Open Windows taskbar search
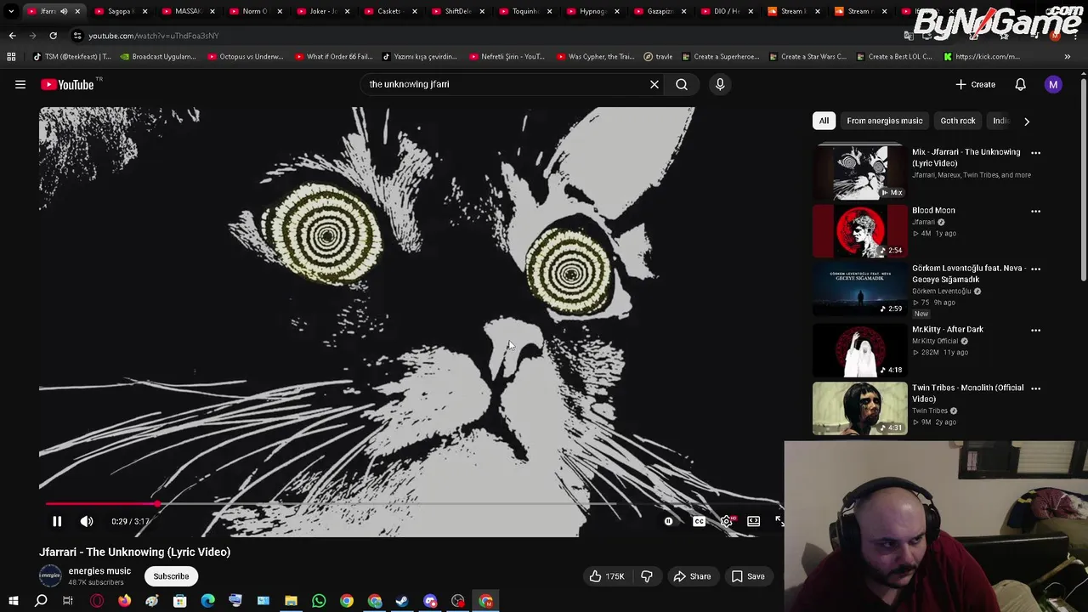The height and width of the screenshot is (612, 1088). (x=40, y=602)
